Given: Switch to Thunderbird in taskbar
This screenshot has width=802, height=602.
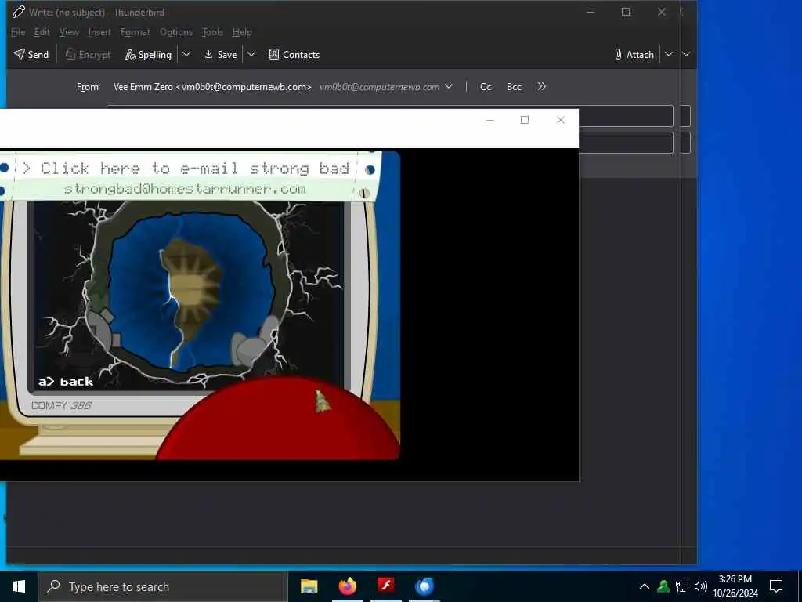Looking at the screenshot, I should [x=424, y=586].
